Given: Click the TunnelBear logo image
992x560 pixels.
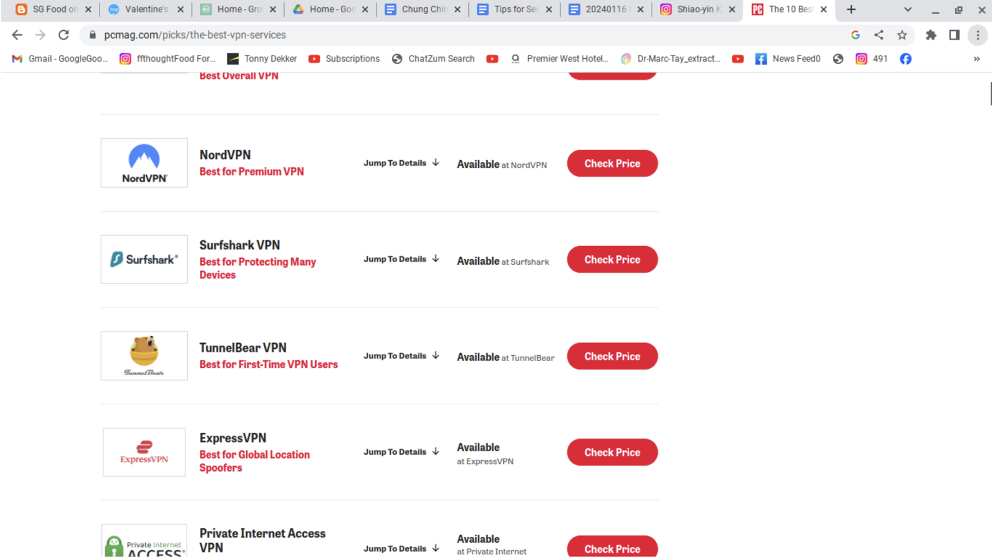Looking at the screenshot, I should (x=143, y=355).
